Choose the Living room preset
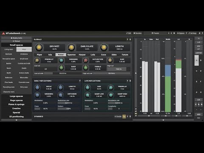 (9, 49)
